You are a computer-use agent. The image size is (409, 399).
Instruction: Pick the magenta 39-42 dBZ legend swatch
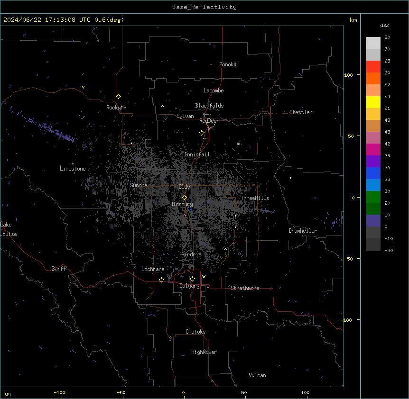click(373, 149)
